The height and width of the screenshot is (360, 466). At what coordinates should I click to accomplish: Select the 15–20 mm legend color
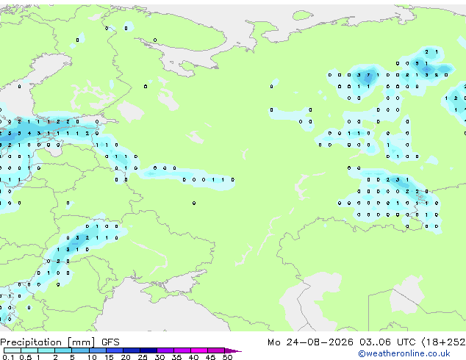[115, 350]
